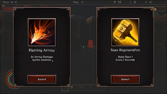Screen dimensions: 167x94
Task: Click the golden hammer Base Regeneration artwork
Action: [x=125, y=32]
